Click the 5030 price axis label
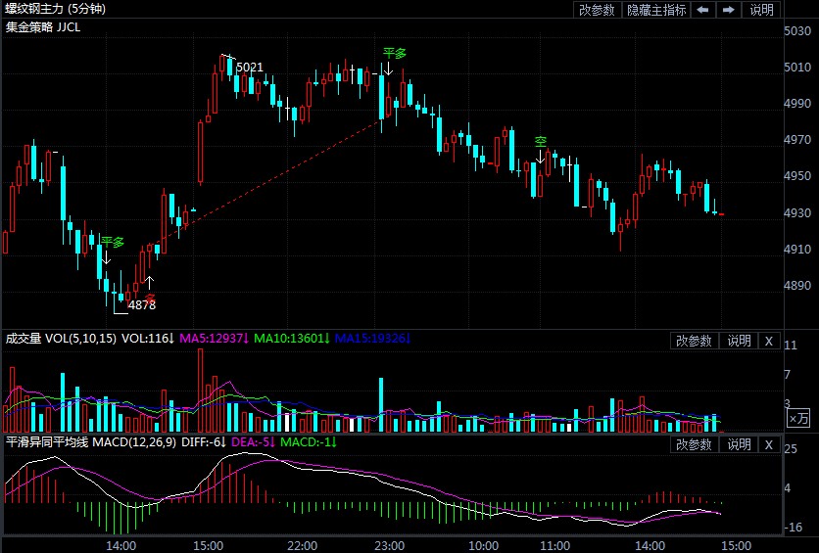 [x=797, y=30]
